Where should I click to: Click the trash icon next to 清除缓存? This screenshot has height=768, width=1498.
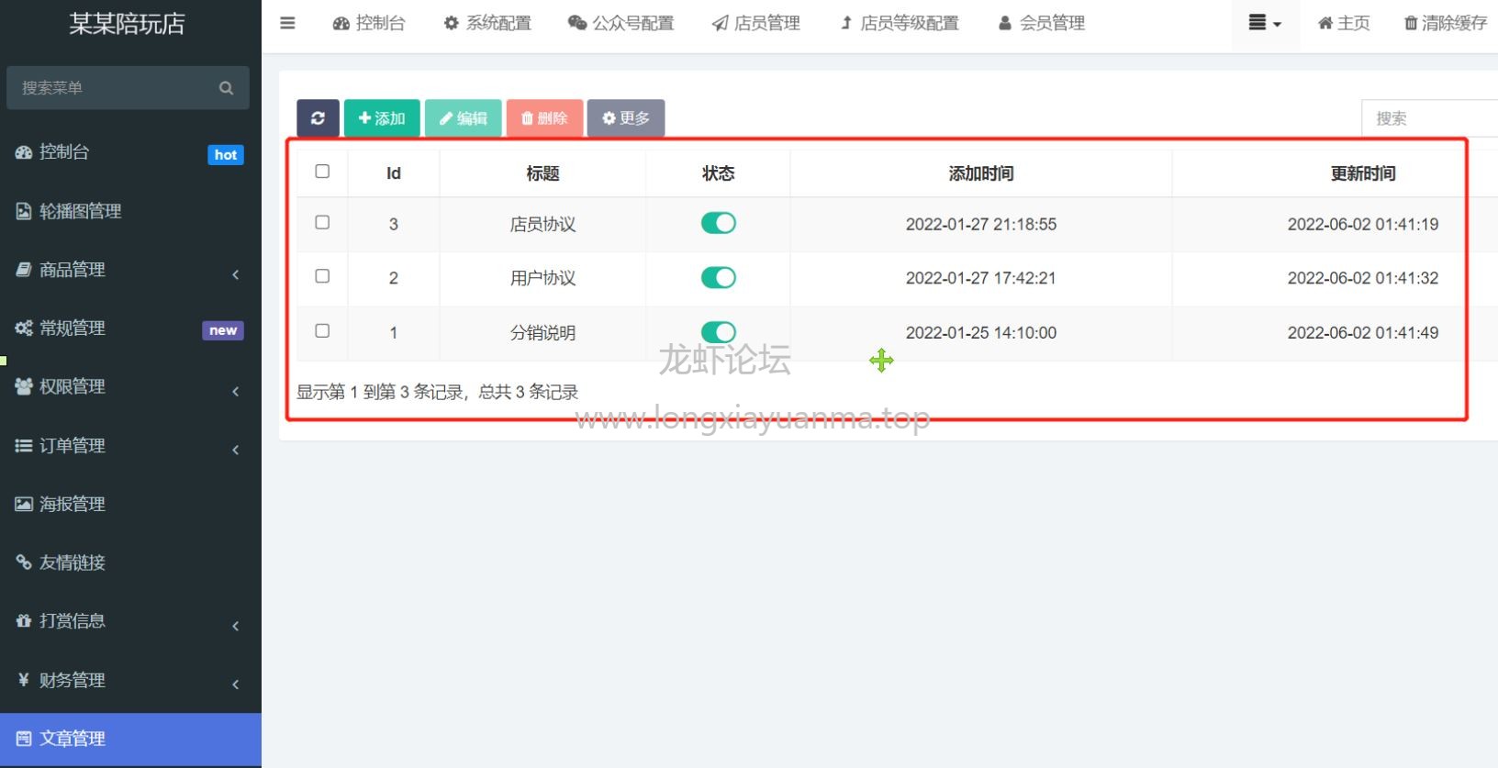[x=1411, y=23]
